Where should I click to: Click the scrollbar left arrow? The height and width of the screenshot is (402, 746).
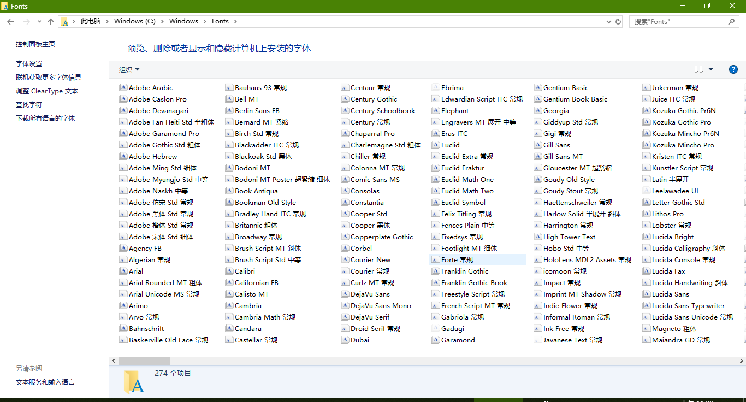[114, 361]
